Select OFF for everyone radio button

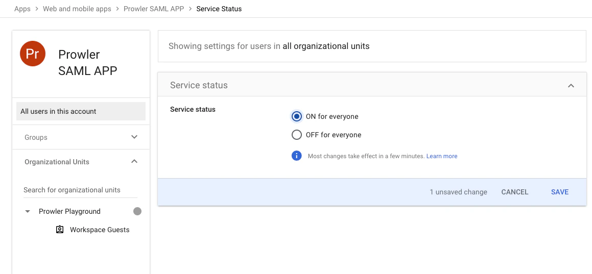tap(297, 135)
